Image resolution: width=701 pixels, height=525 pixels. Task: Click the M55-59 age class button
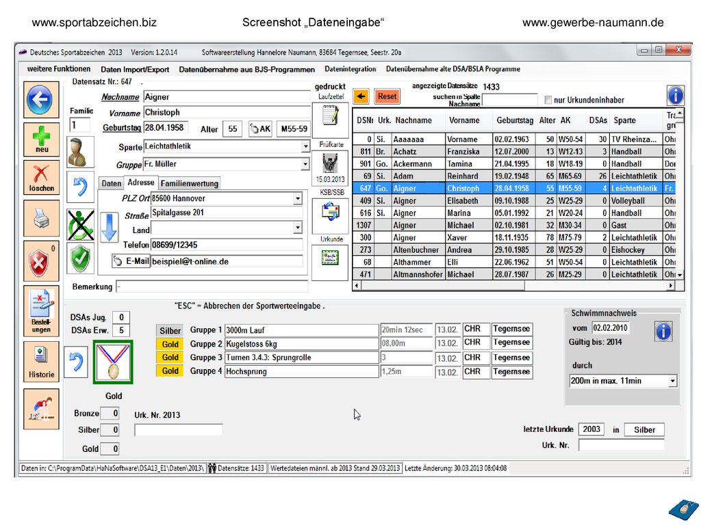pos(294,129)
